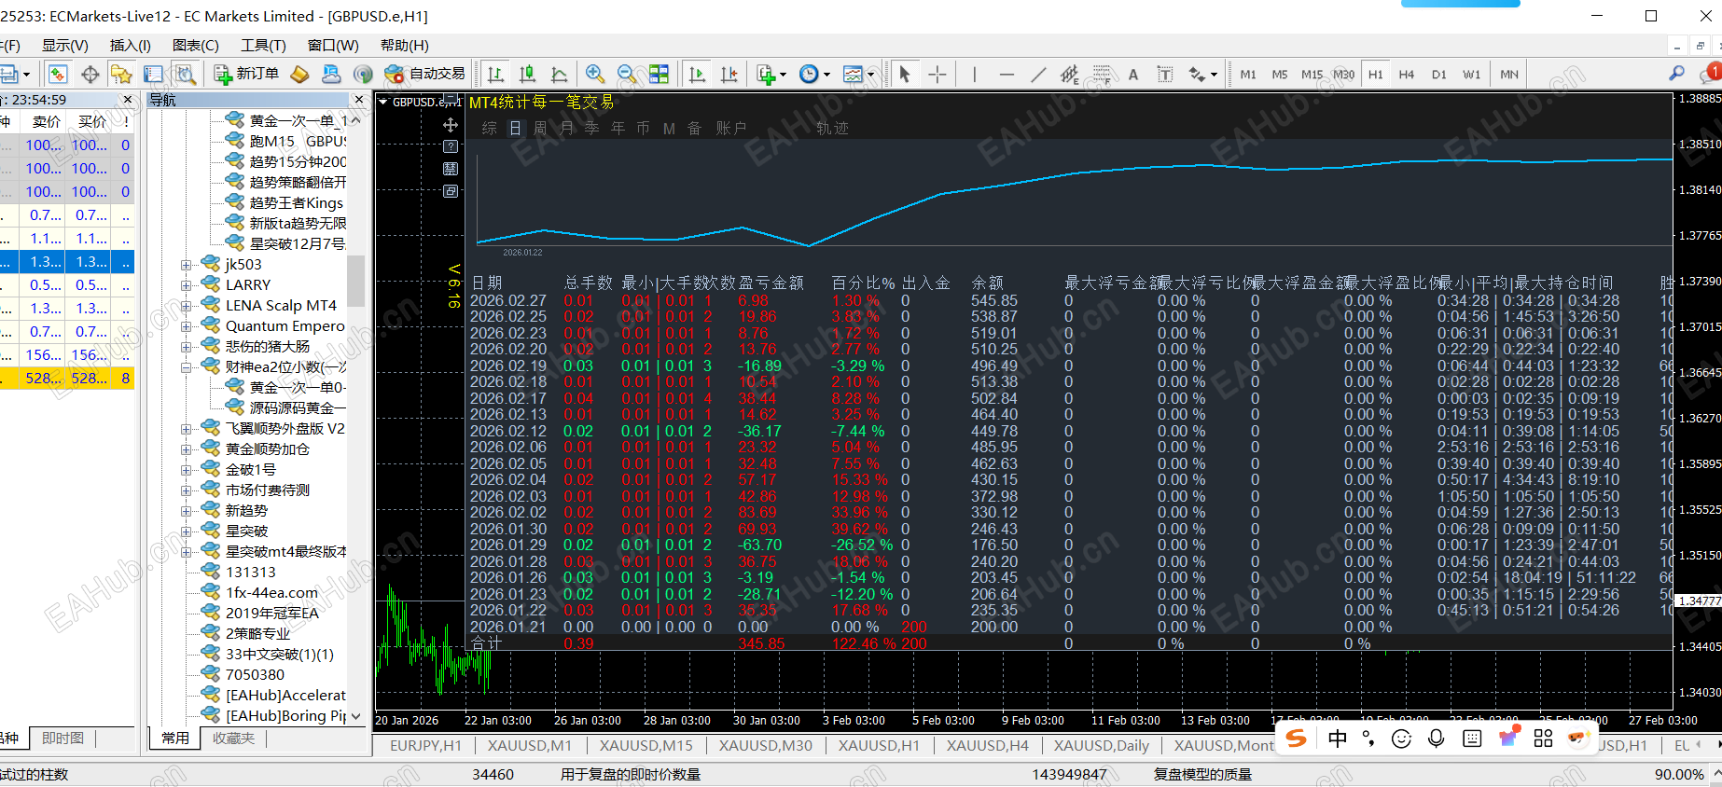Select the Text label 'A' tool
Image resolution: width=1722 pixels, height=787 pixels.
click(x=1133, y=75)
